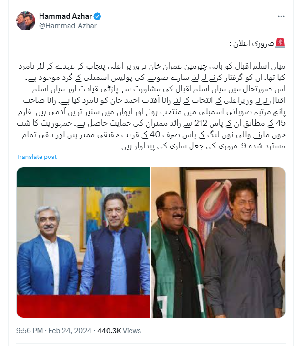Open the right photo with green scarf
This screenshot has width=301, height=346.
pyautogui.click(x=219, y=242)
